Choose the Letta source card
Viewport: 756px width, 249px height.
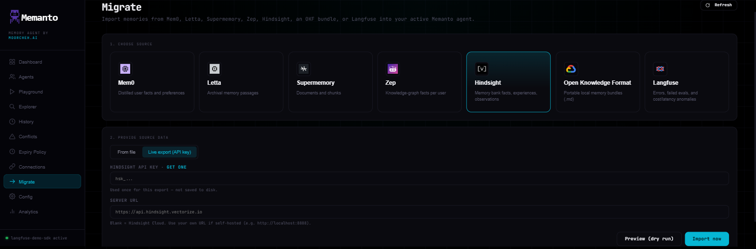[241, 82]
